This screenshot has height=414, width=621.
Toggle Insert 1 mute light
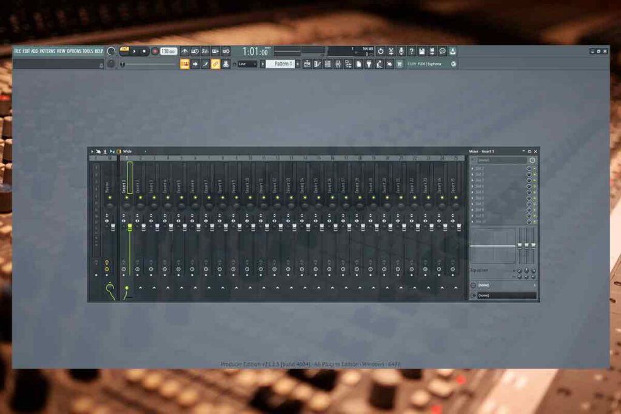tap(127, 197)
